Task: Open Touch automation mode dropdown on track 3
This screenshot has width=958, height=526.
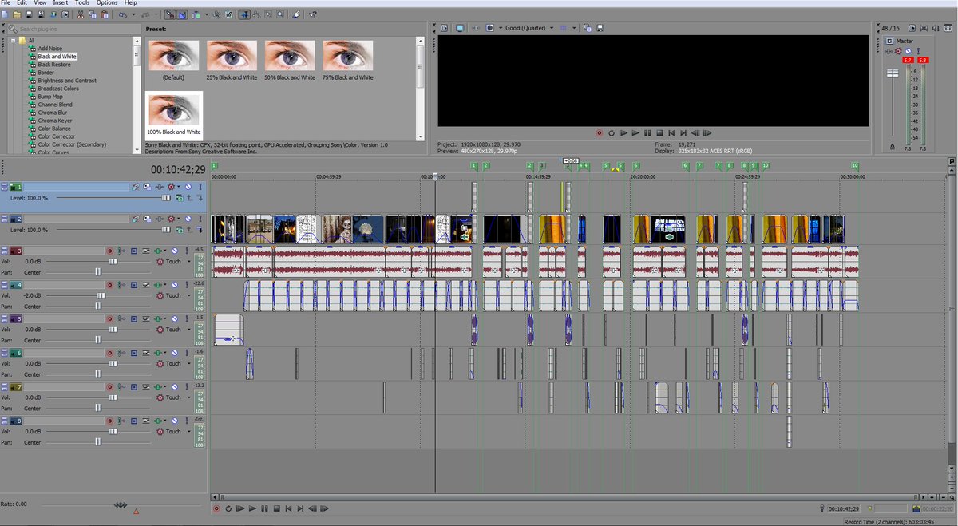Action: tap(188, 261)
